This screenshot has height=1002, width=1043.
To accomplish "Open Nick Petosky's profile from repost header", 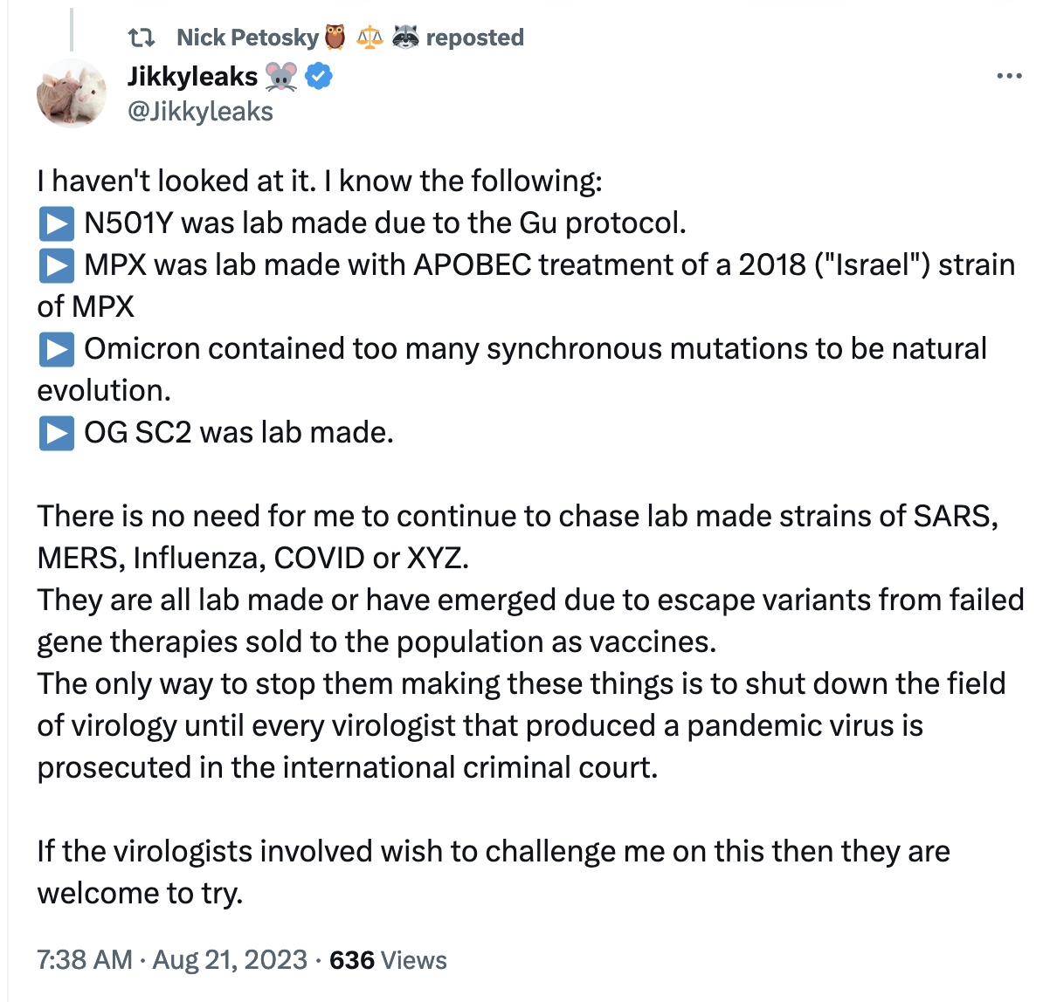I will point(247,38).
